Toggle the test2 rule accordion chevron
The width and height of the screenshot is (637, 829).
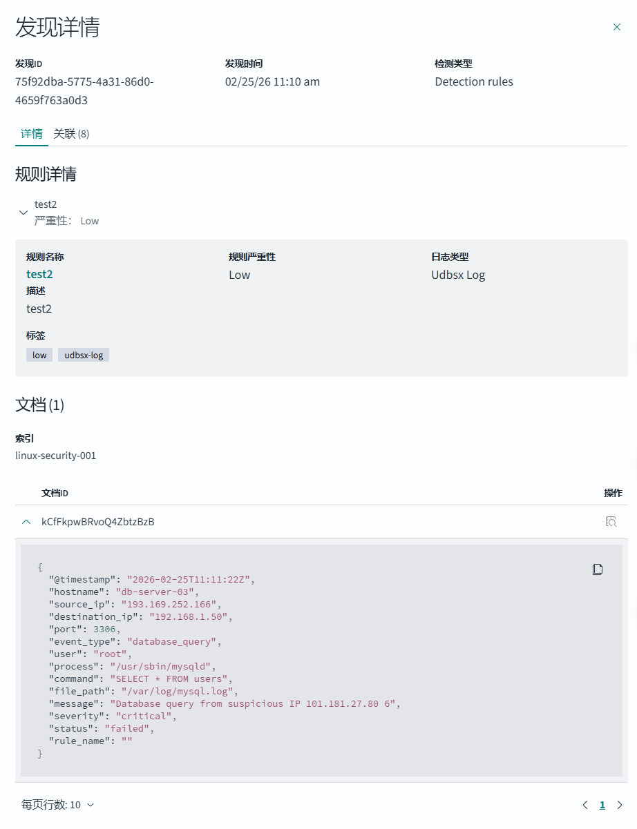pyautogui.click(x=23, y=213)
